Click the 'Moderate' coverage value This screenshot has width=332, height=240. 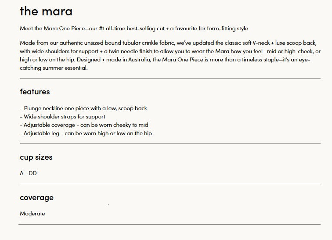click(x=32, y=214)
